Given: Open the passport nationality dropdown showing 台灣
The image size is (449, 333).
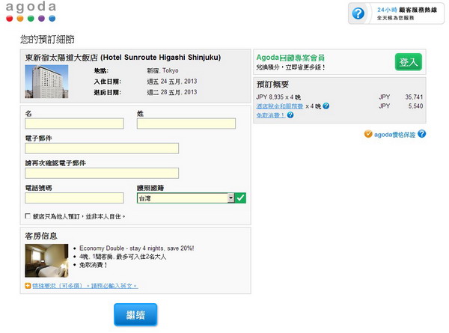Looking at the screenshot, I should [186, 198].
